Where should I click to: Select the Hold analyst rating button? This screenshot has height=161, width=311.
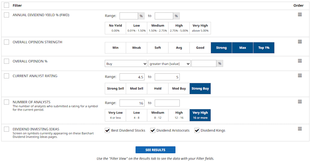click(158, 89)
